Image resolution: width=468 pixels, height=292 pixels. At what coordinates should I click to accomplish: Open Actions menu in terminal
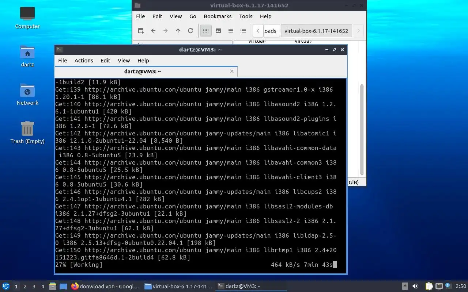point(84,60)
